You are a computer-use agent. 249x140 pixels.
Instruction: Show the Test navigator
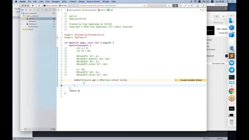coord(42,10)
